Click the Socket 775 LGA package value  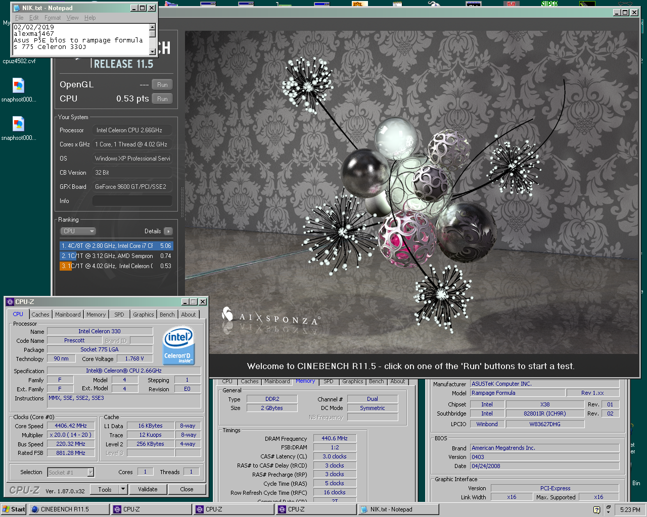(x=100, y=349)
